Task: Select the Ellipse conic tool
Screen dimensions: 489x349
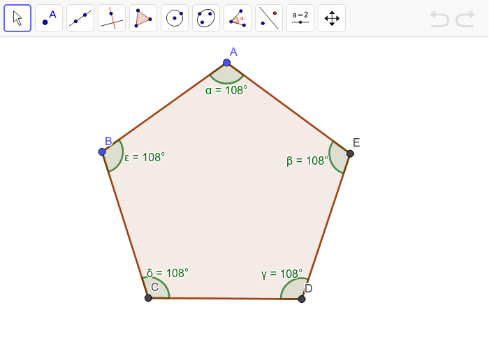Action: click(206, 18)
